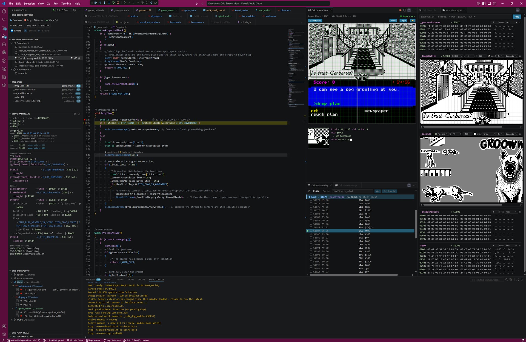The image size is (526, 342).
Task: Expand the Intro breakpoints group
Action: (x=12, y=278)
